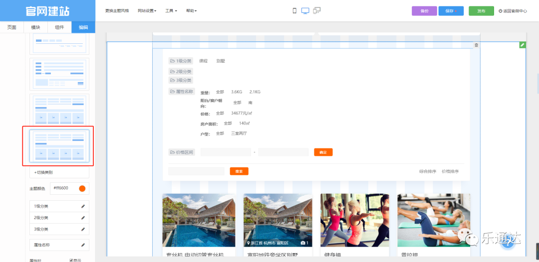Choose layout filter 三室两厅
539x262 pixels.
(x=239, y=133)
